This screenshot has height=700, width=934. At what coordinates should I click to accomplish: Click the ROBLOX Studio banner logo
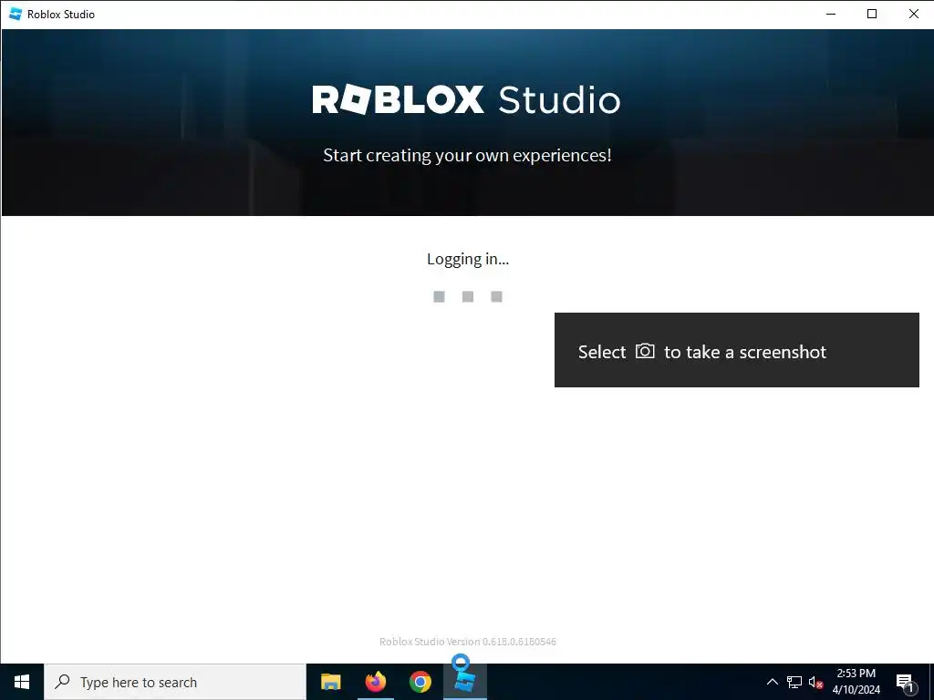(466, 99)
